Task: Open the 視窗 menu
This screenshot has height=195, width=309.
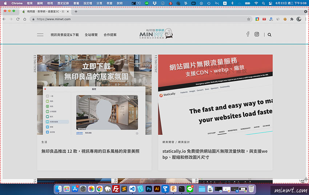Action: coord(109,3)
